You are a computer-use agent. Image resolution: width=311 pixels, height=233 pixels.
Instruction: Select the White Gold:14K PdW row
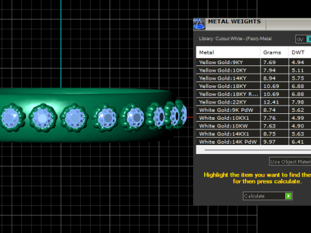point(253,142)
